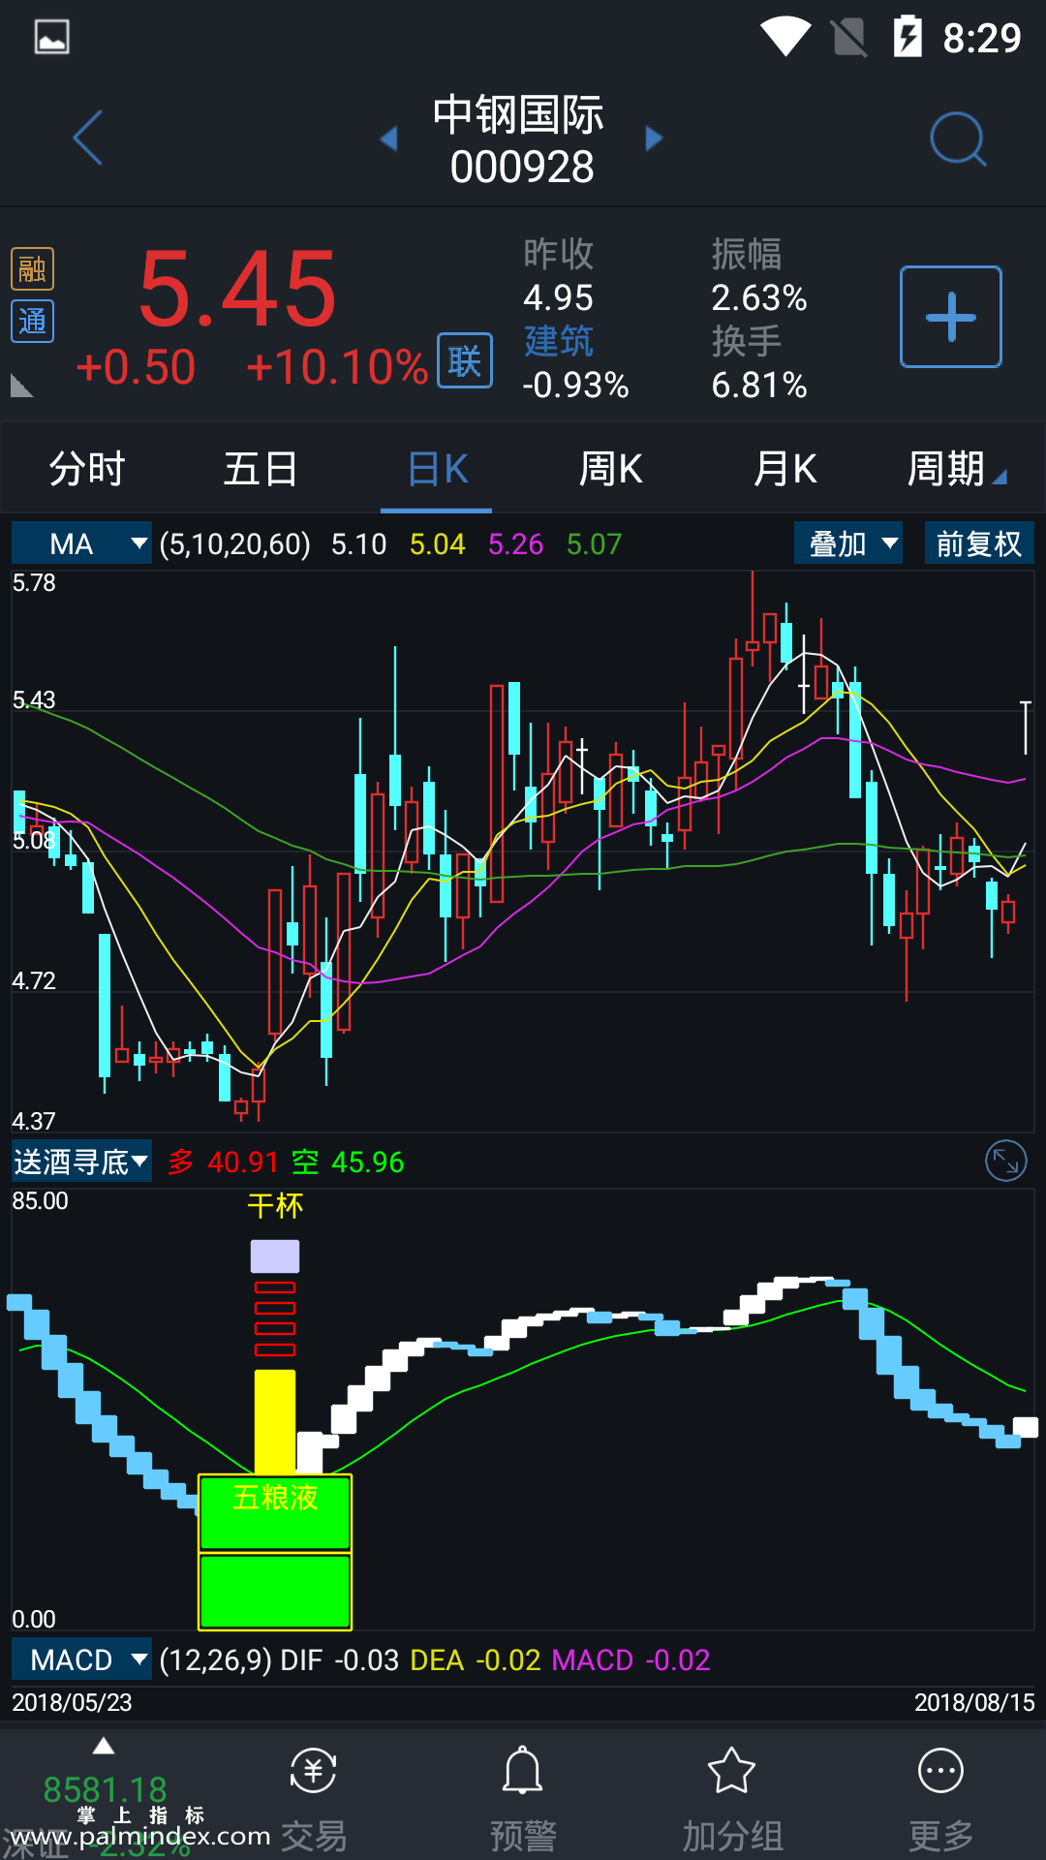The height and width of the screenshot is (1860, 1046).
Task: Tap the Wi-Fi status icon
Action: pyautogui.click(x=785, y=37)
